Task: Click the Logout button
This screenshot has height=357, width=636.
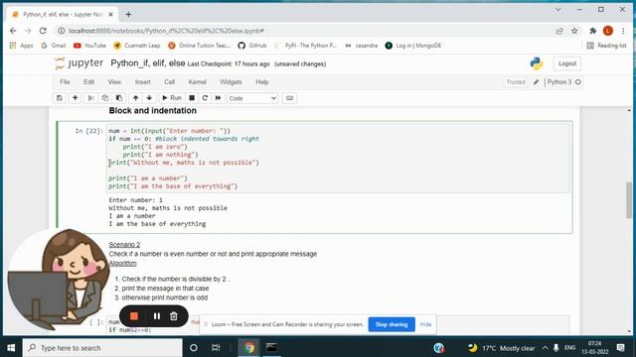Action: (x=567, y=63)
